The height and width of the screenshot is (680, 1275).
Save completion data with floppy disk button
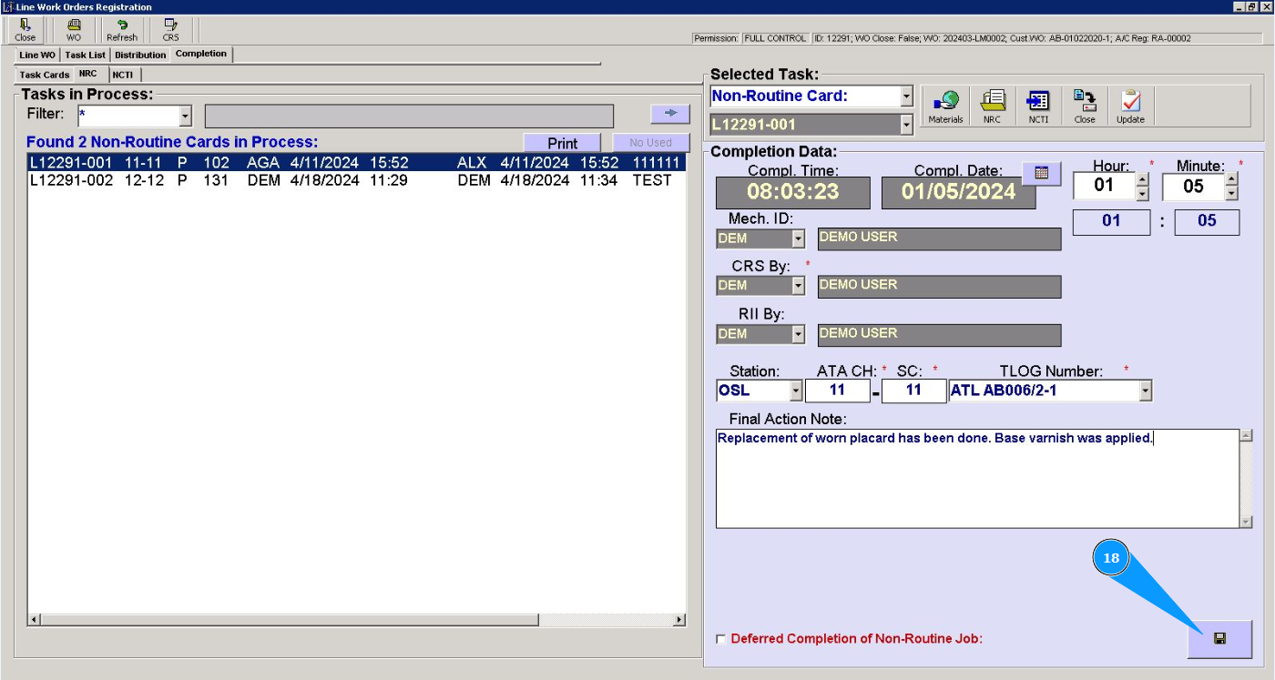(x=1219, y=639)
